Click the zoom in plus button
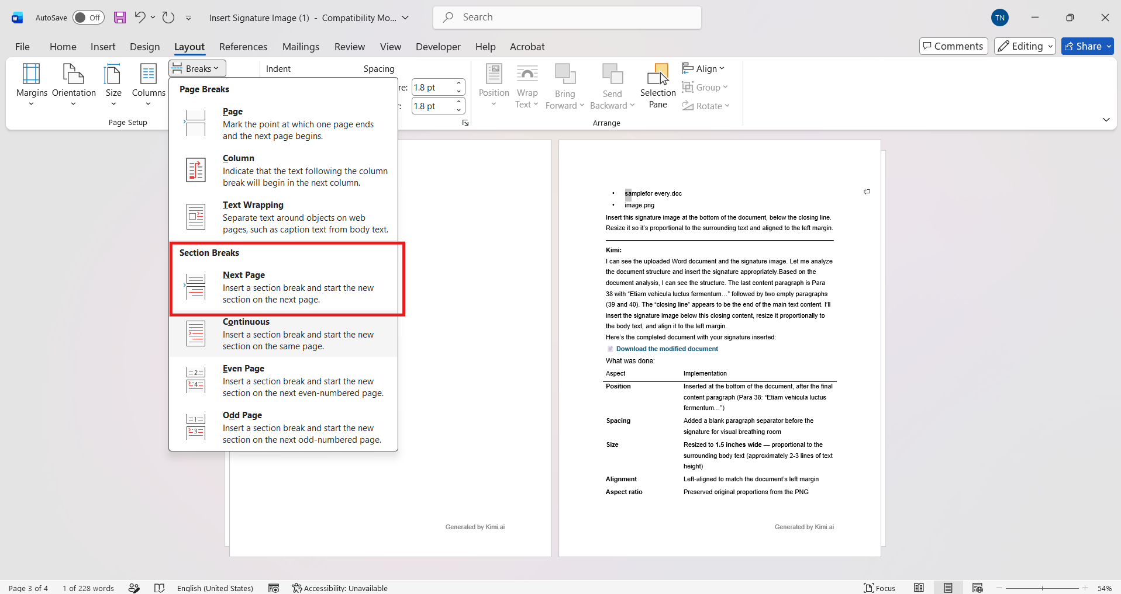Screen dimensions: 1121x594 1085,588
